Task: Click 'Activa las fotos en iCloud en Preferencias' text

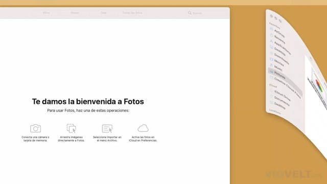Action: [143, 139]
